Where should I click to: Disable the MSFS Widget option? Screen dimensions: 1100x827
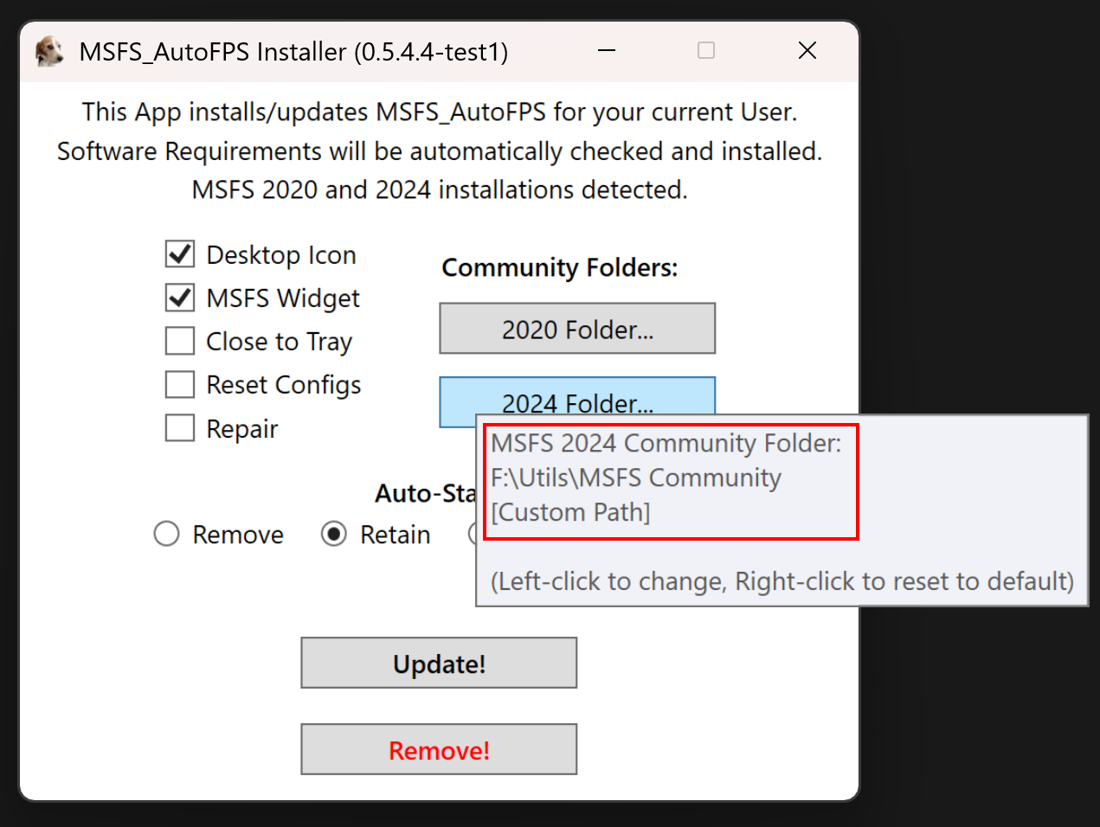(180, 298)
